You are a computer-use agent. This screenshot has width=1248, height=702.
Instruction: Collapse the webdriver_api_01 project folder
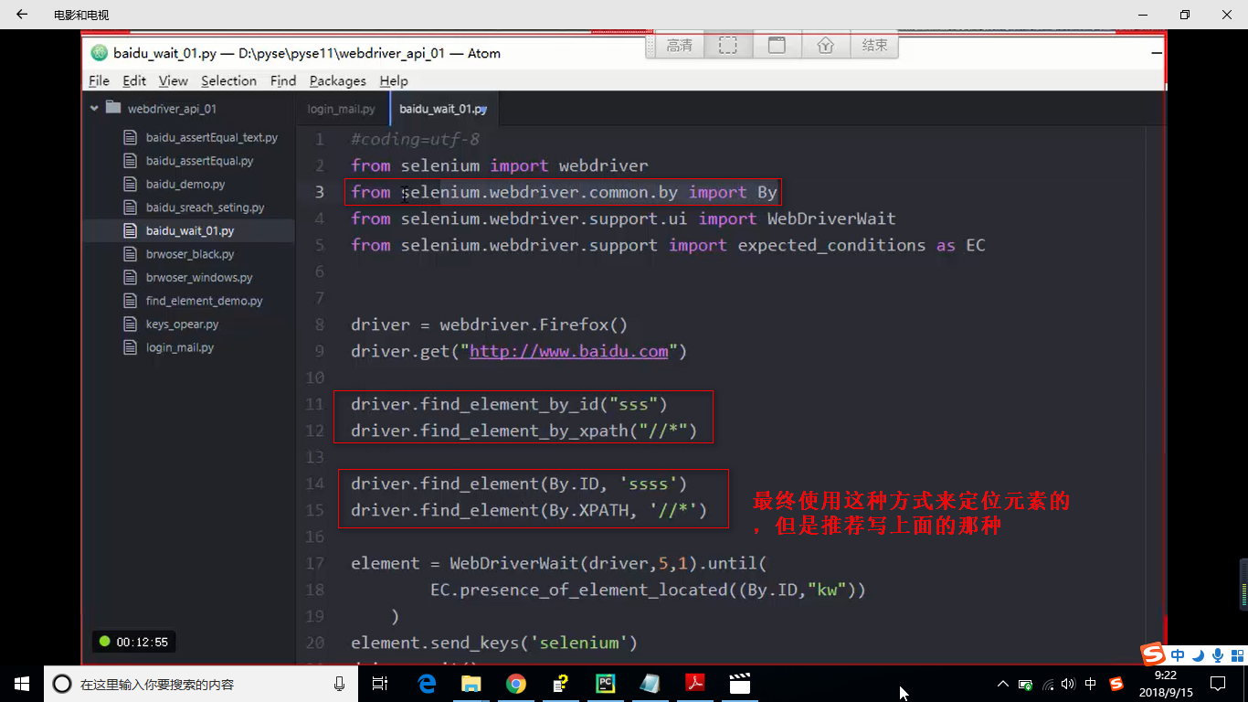(95, 107)
